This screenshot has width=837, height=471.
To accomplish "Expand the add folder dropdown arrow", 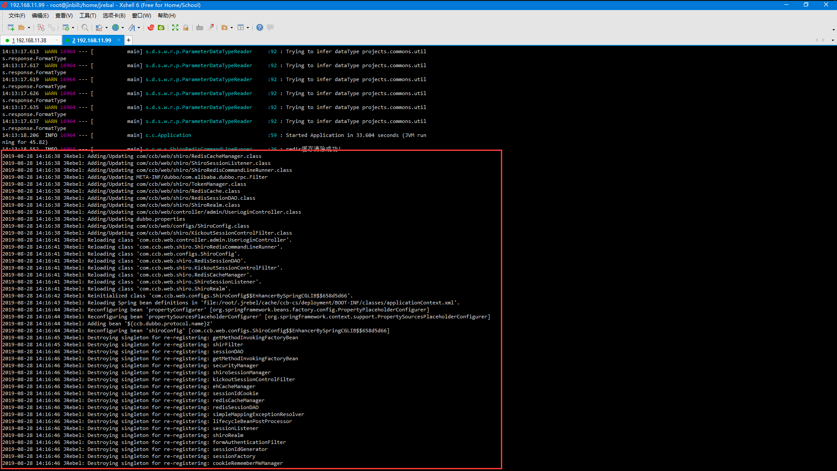I will pyautogui.click(x=231, y=27).
